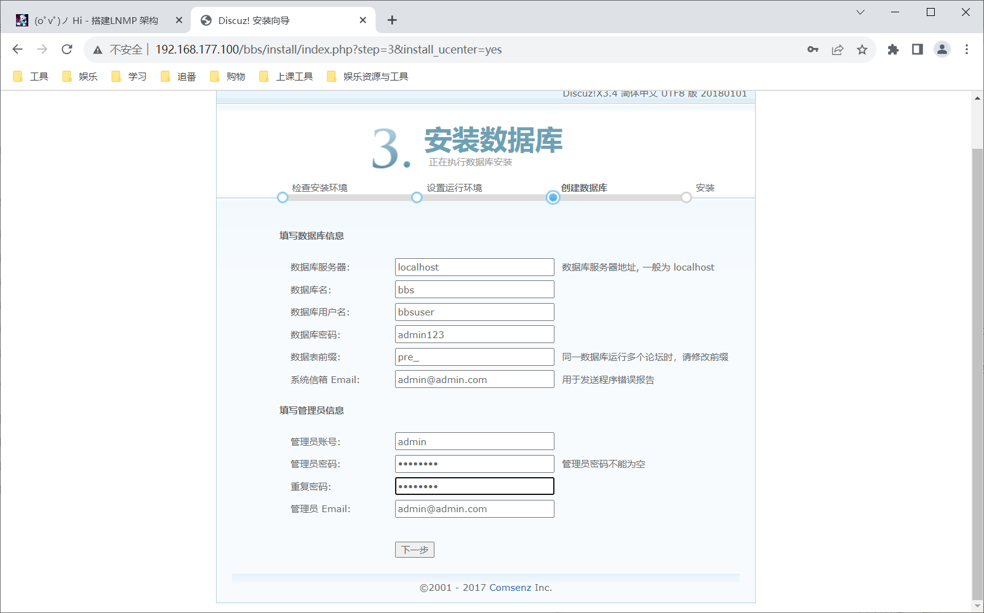Open the saved password key icon
The image size is (984, 613).
[813, 50]
